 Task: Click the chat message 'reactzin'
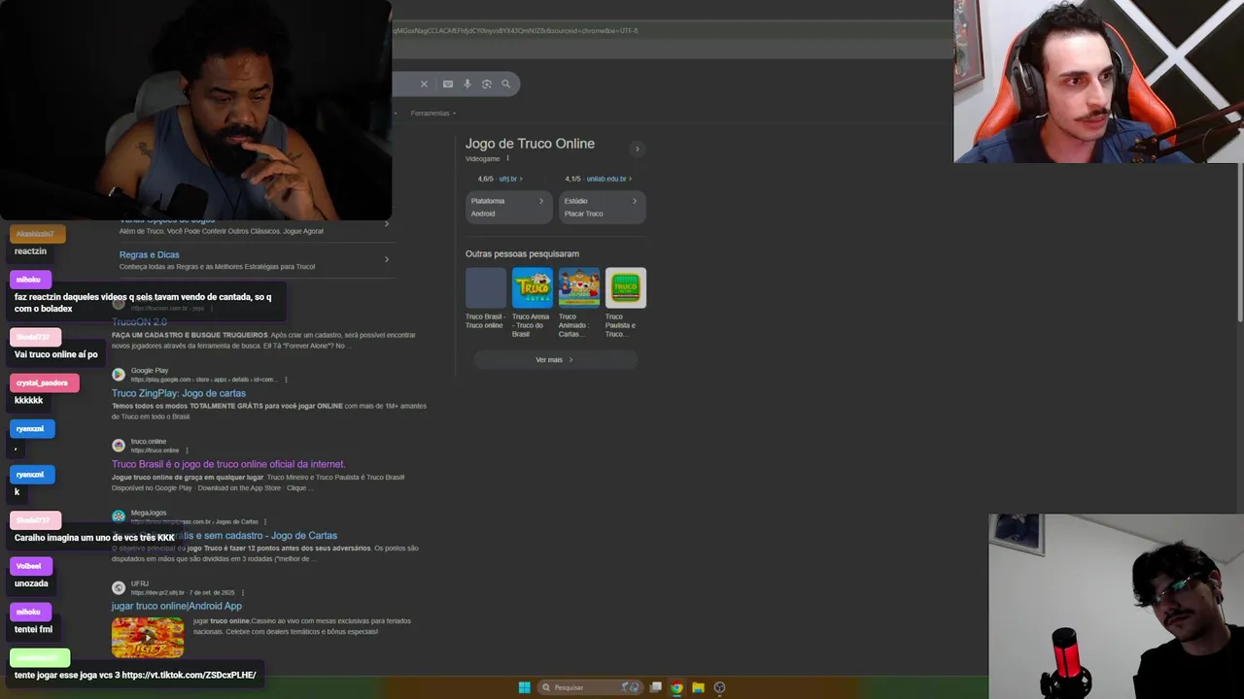pyautogui.click(x=30, y=251)
